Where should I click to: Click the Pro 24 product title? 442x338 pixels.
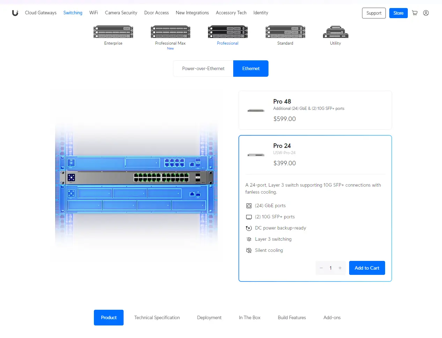coord(282,146)
